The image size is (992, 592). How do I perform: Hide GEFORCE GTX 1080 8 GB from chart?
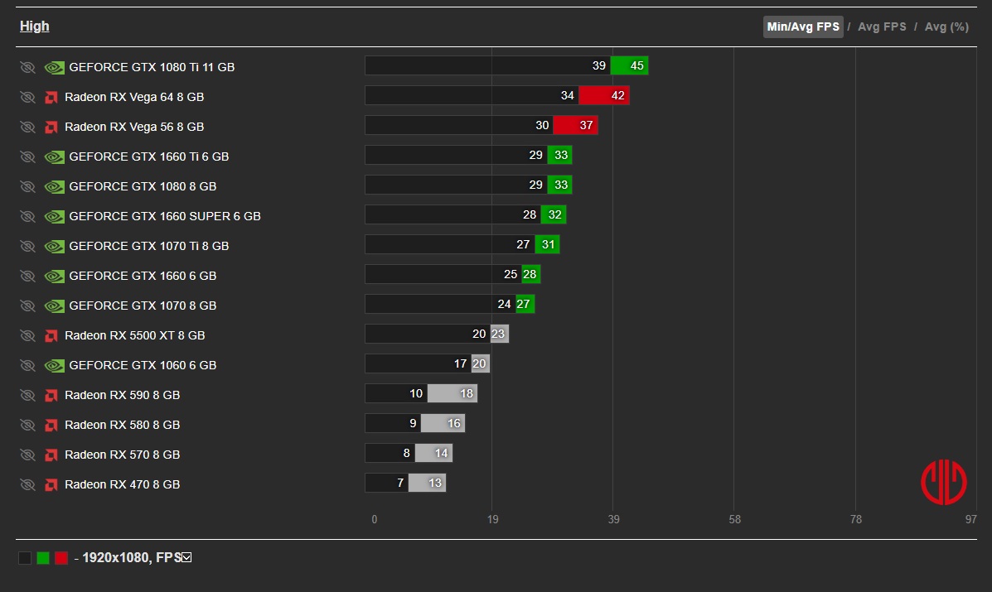coord(27,186)
